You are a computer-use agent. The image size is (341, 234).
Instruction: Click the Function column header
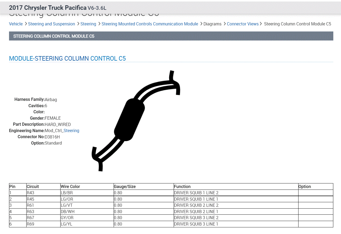[236, 186]
